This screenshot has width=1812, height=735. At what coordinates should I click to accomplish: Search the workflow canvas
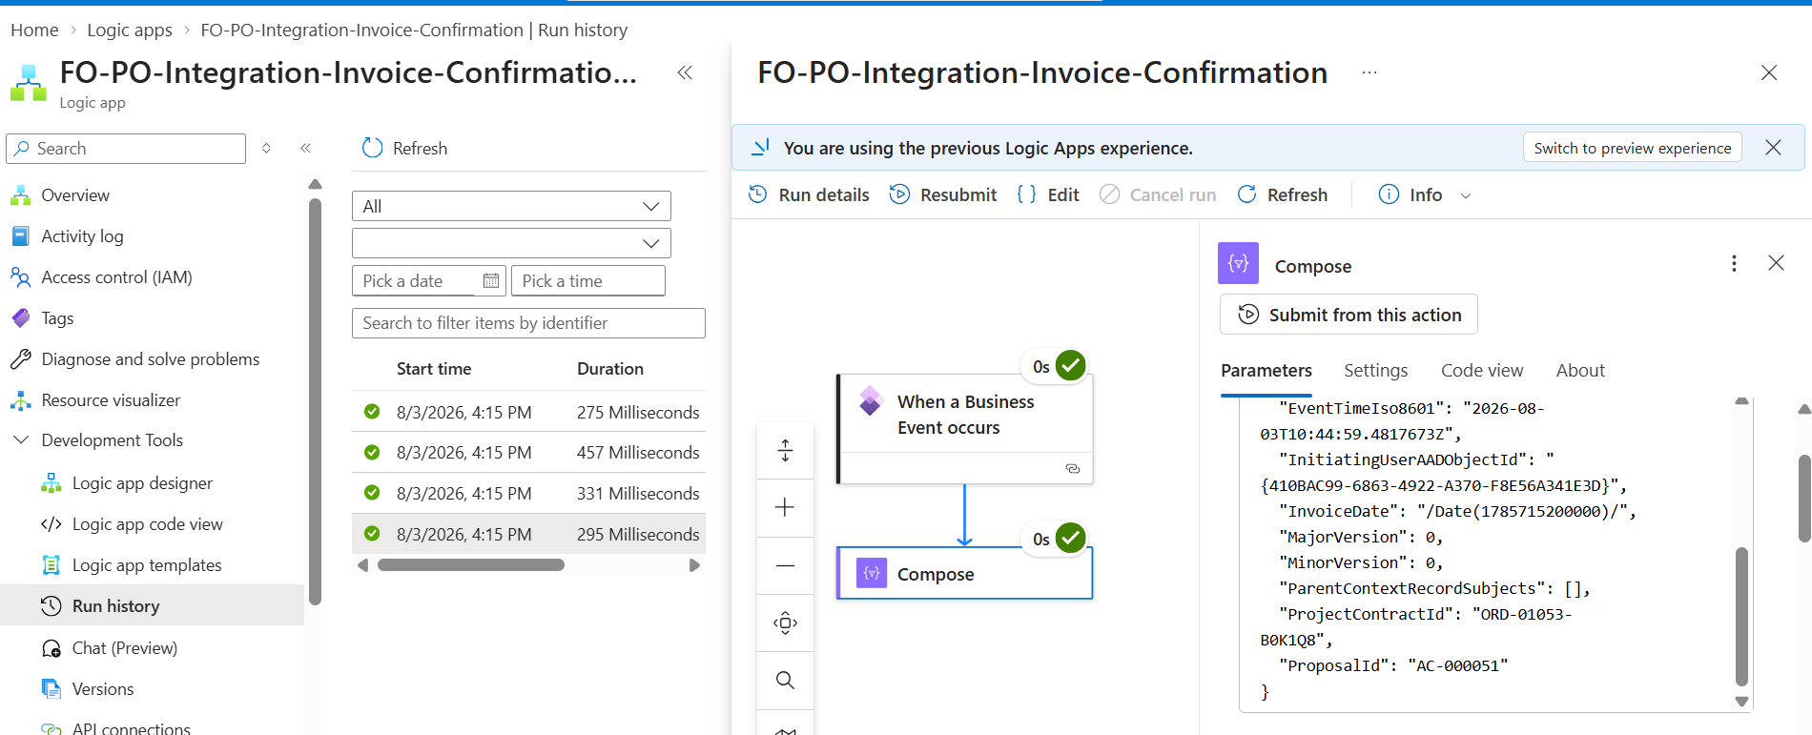(785, 680)
